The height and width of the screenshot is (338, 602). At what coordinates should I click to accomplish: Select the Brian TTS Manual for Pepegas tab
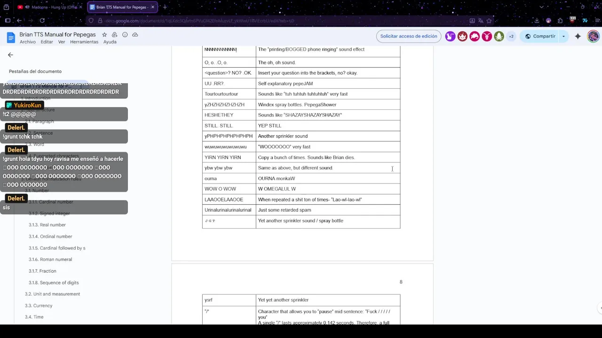122,7
